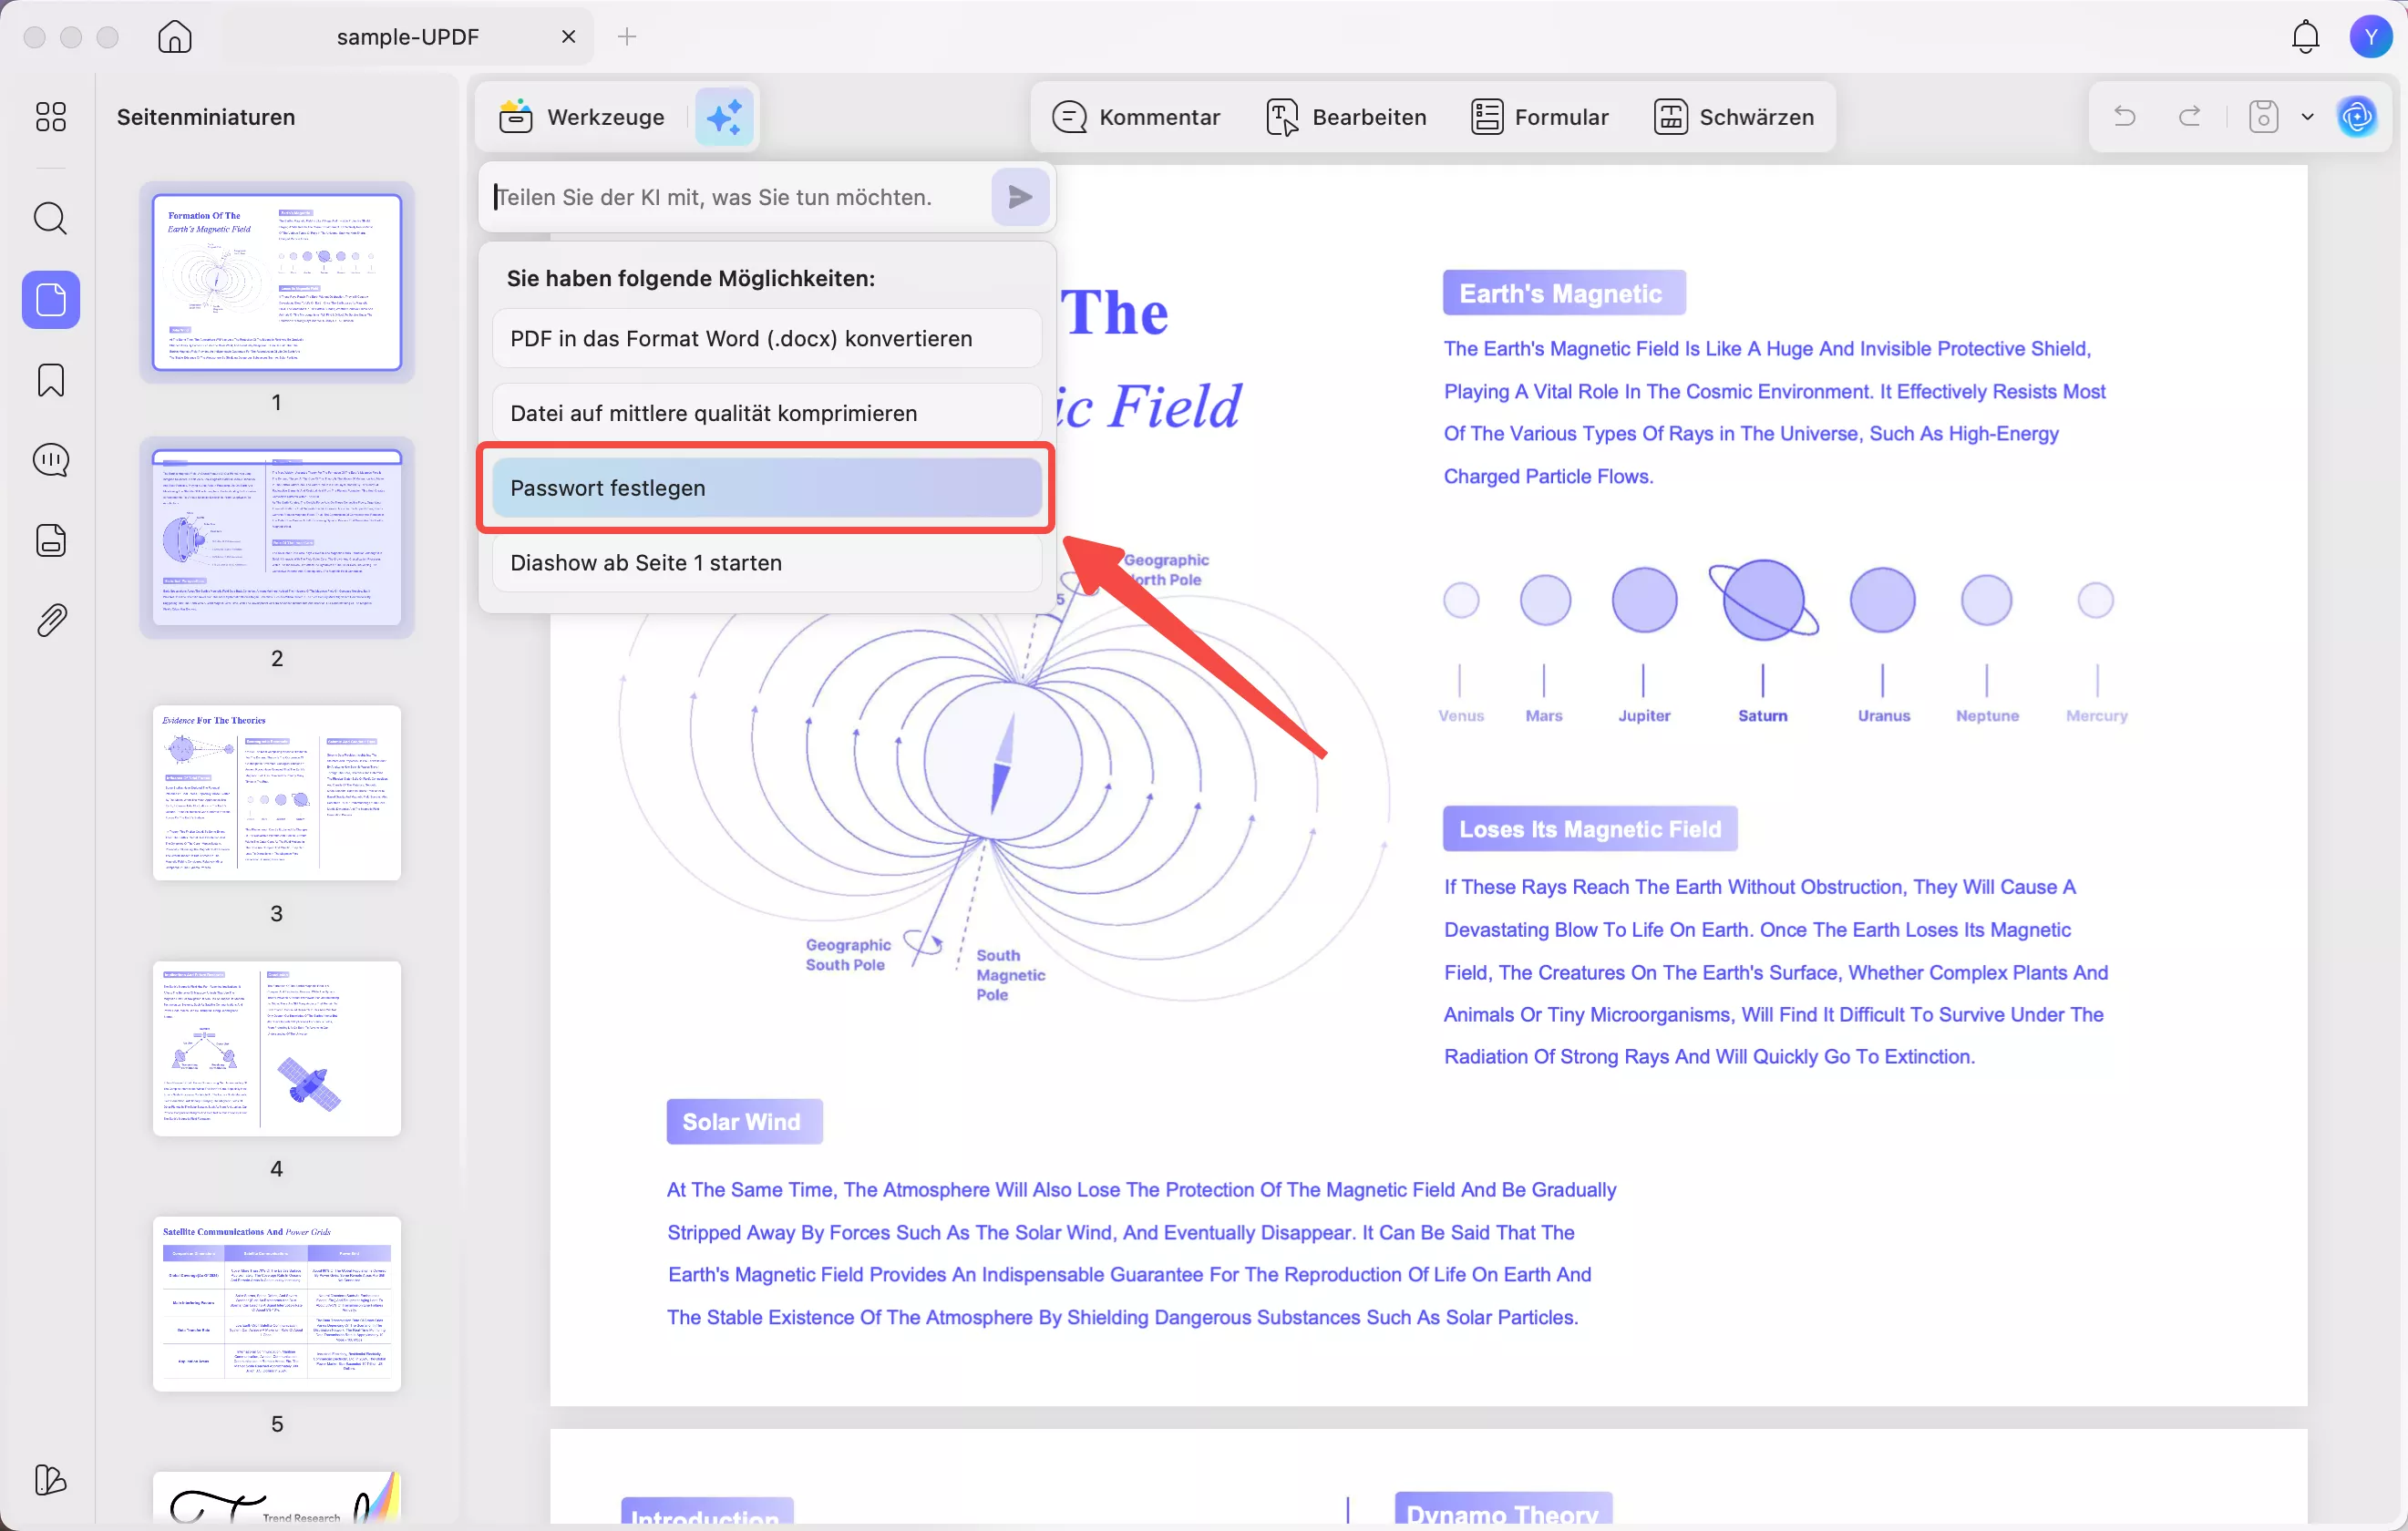Screen dimensions: 2408x1531
Task: Click the redo arrow icon
Action: coord(2190,117)
